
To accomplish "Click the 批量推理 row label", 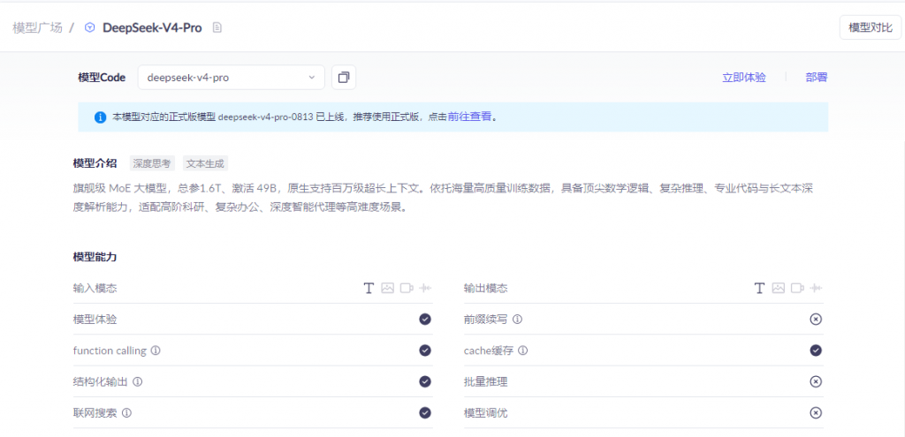I will 486,381.
